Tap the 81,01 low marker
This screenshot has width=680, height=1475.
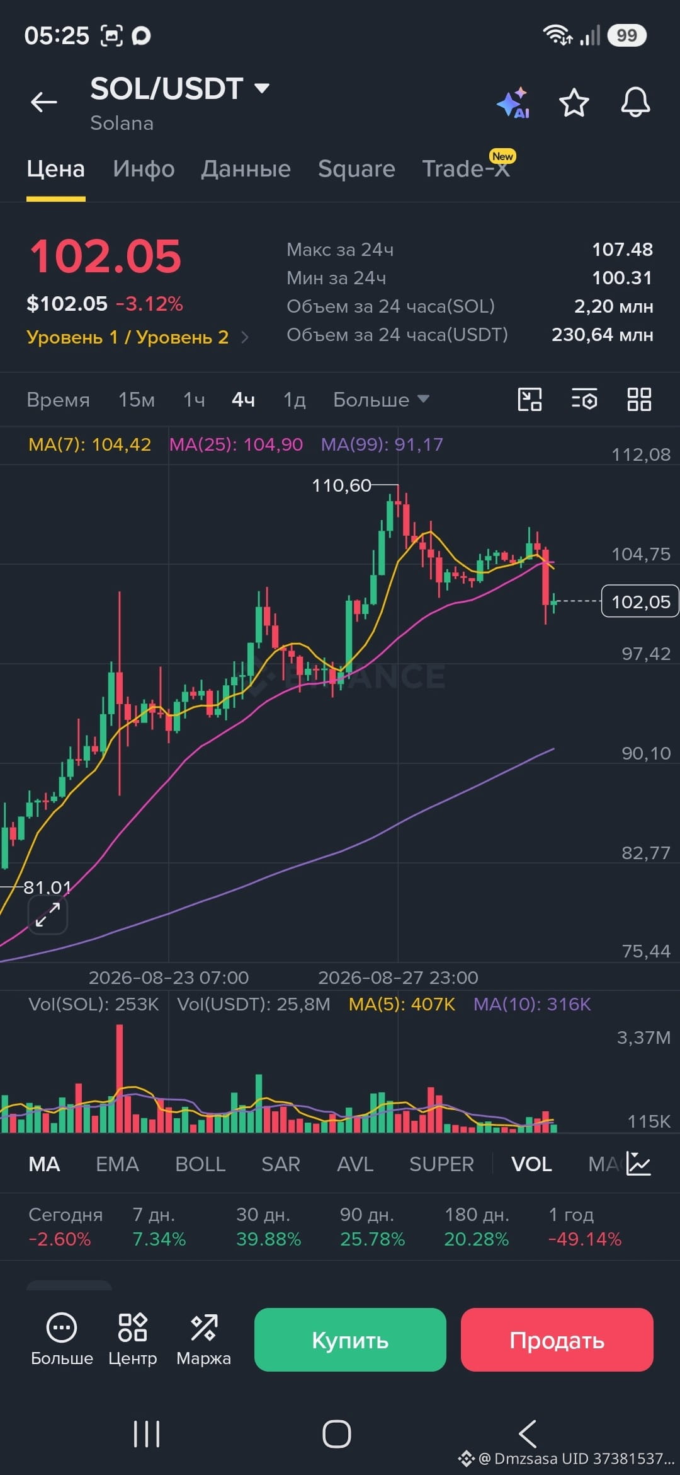(x=47, y=888)
